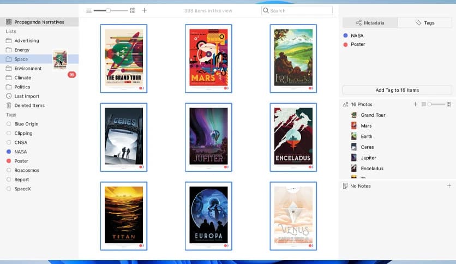
Task: Select the Ceres poster thumbnail
Action: pos(124,137)
